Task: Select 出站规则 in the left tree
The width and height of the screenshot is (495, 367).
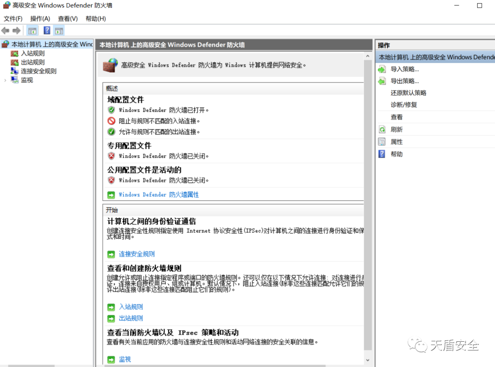Action: click(x=33, y=62)
